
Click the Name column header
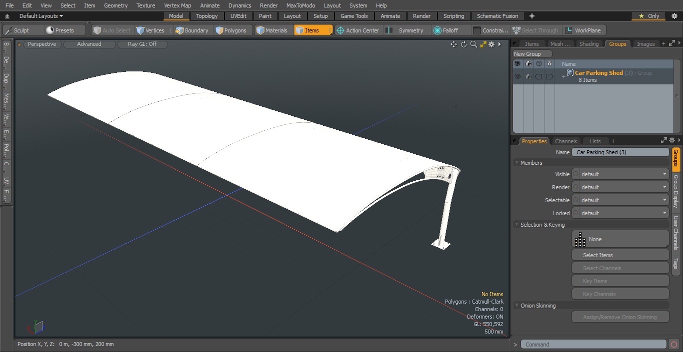point(568,64)
